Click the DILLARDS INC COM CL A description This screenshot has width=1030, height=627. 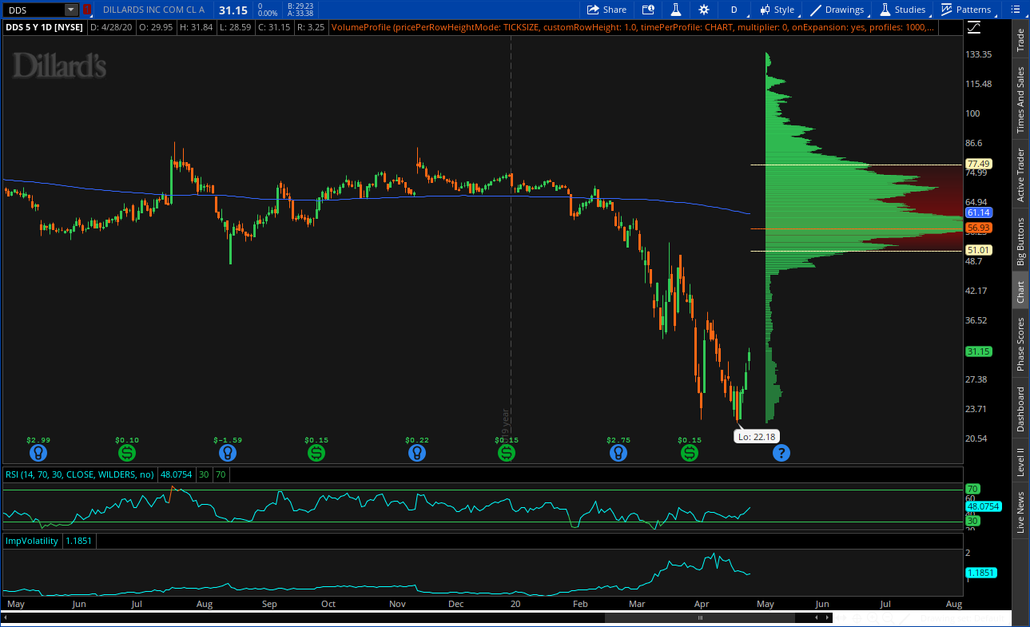pos(153,10)
